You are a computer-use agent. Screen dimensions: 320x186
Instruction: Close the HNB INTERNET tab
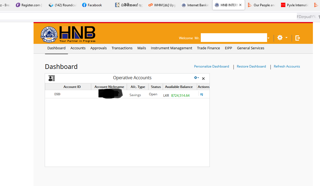tap(240, 5)
